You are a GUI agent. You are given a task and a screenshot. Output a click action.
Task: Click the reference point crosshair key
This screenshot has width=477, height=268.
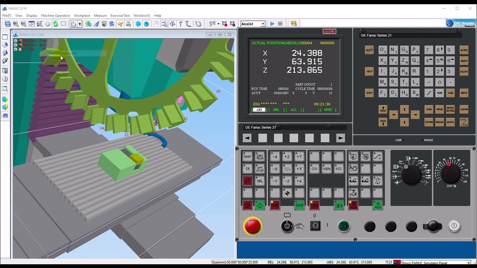(x=287, y=193)
